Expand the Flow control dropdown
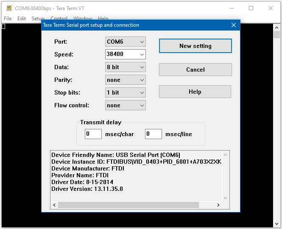The height and width of the screenshot is (229, 282). click(125, 105)
